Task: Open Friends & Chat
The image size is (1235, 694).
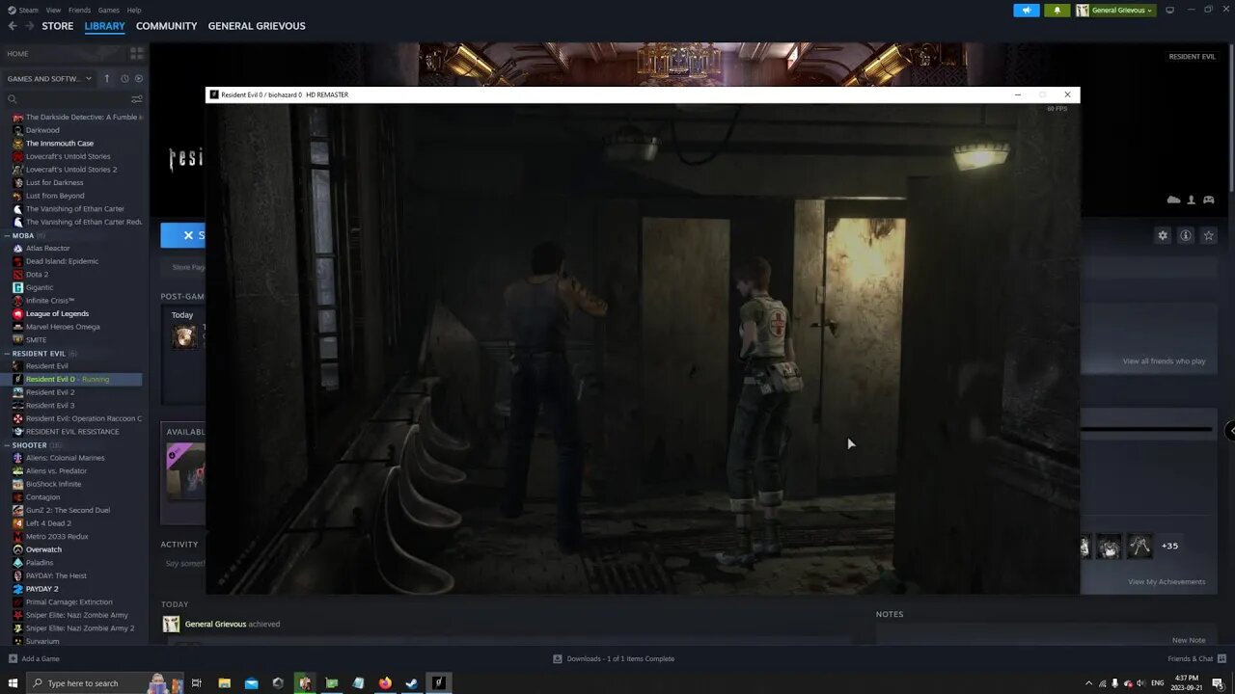Action: coord(1196,658)
